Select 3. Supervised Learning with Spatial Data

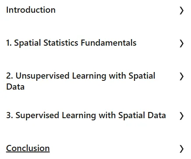click(x=86, y=116)
